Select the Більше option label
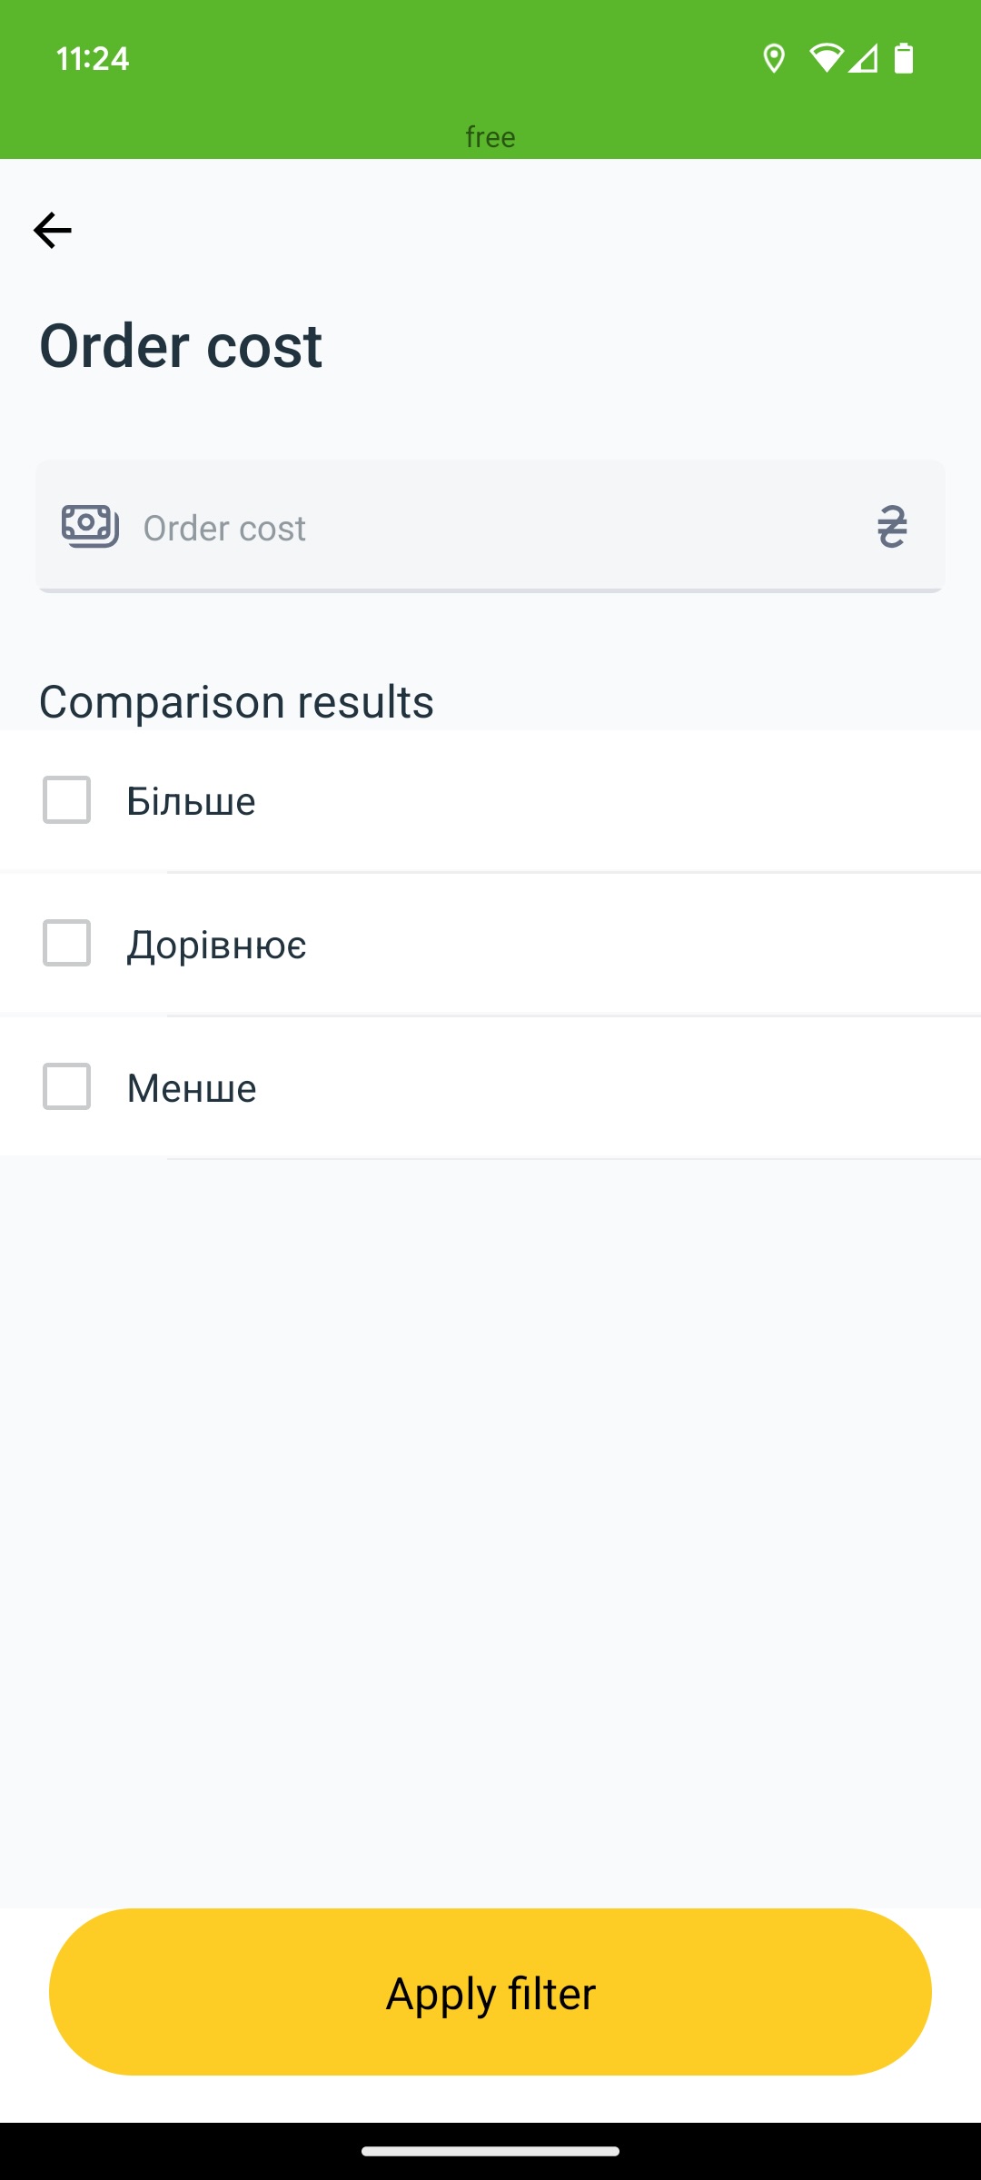981x2180 pixels. [191, 801]
